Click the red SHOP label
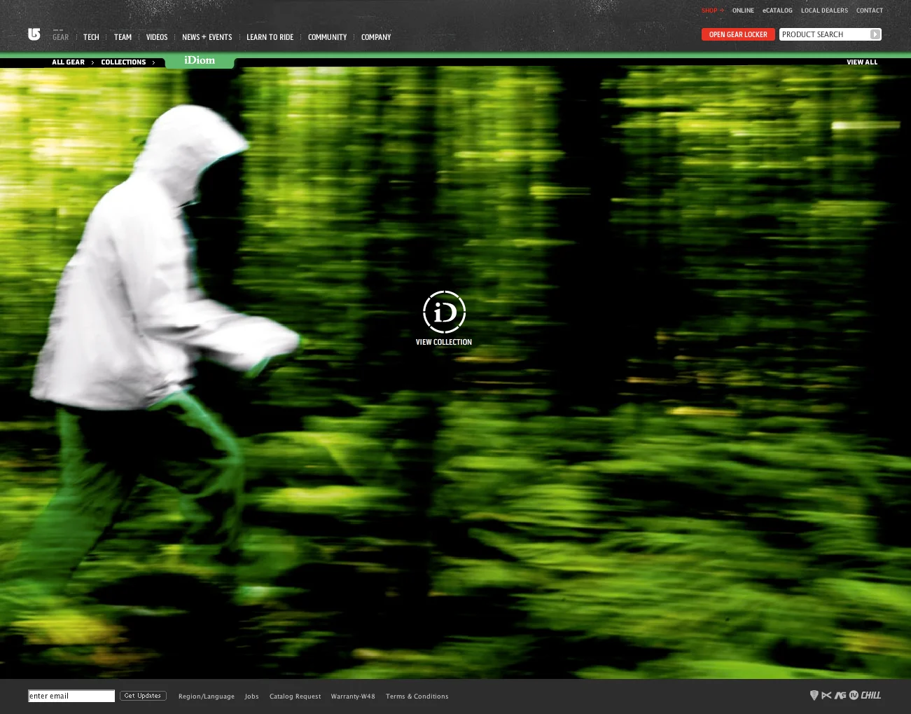The image size is (911, 714). (712, 11)
